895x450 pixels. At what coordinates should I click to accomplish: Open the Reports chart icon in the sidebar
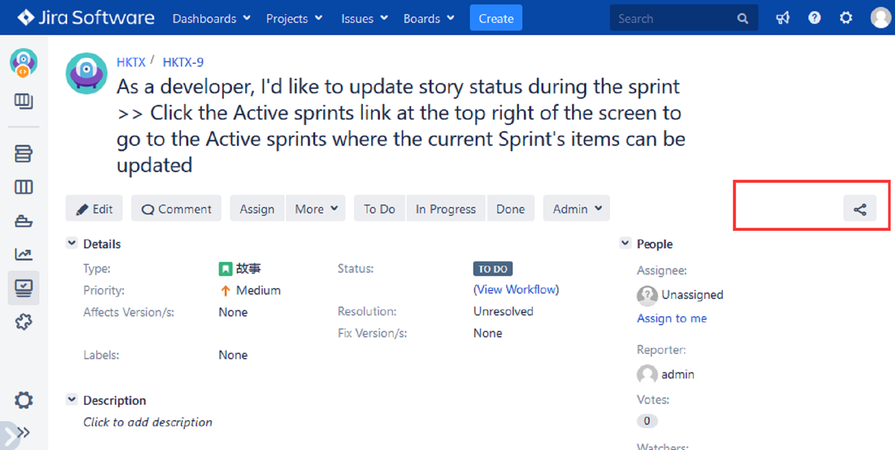pos(24,254)
